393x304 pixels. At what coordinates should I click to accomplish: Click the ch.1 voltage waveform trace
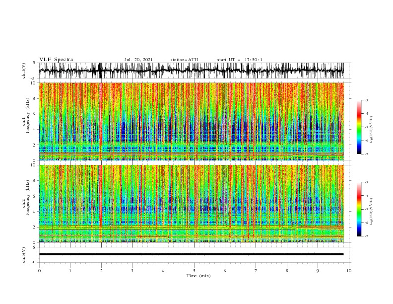pos(191,71)
